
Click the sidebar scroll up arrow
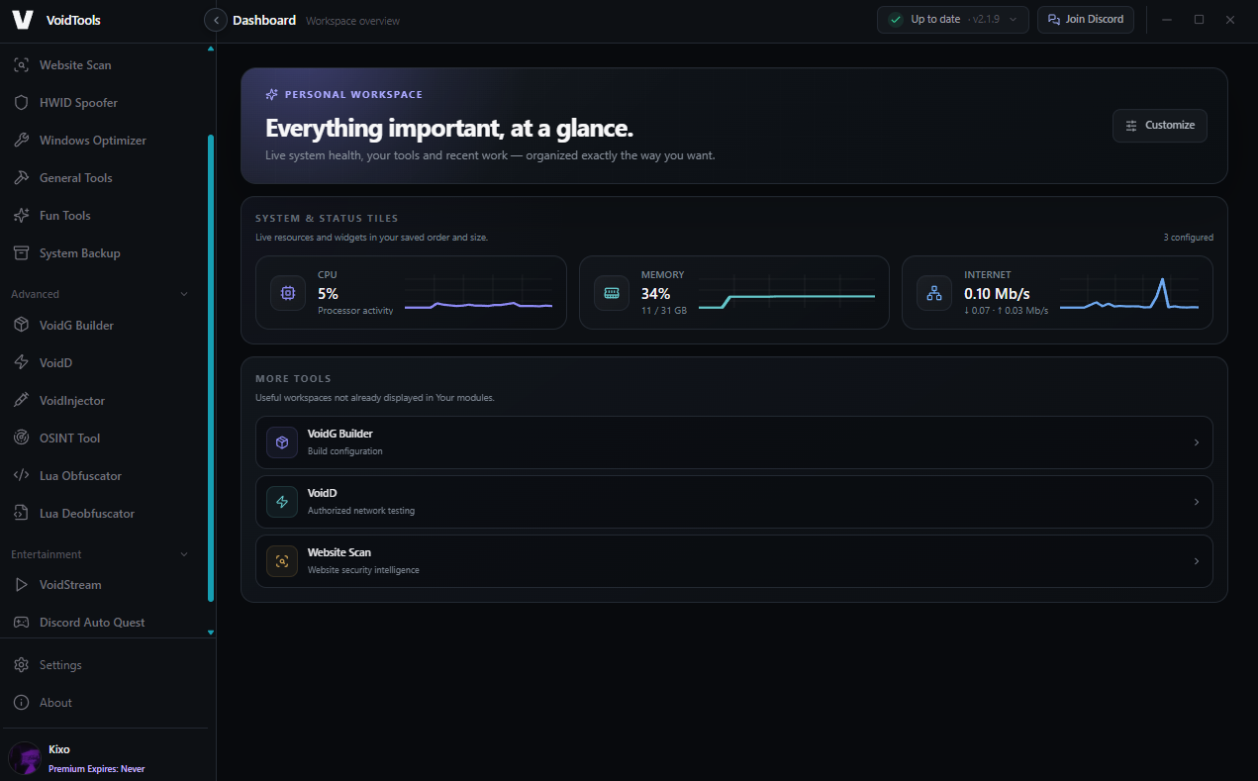pyautogui.click(x=210, y=49)
